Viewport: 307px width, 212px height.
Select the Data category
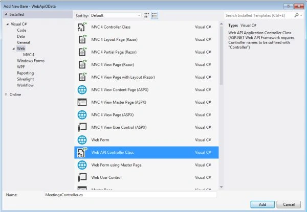[x=21, y=36]
